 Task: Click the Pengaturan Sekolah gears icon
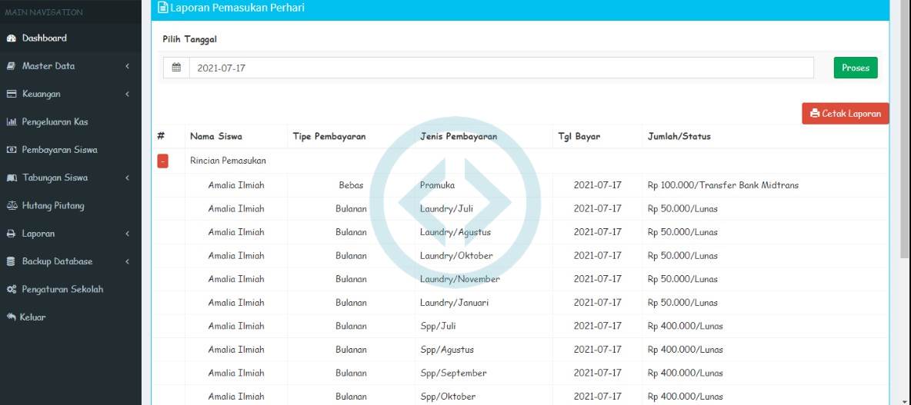(x=11, y=290)
